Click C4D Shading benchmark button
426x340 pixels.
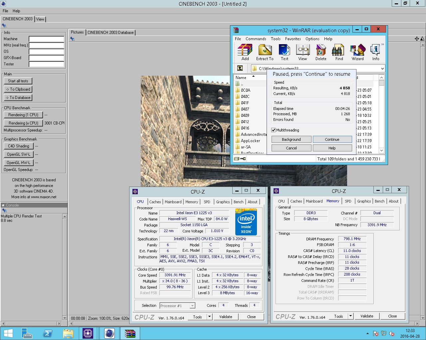(x=19, y=146)
